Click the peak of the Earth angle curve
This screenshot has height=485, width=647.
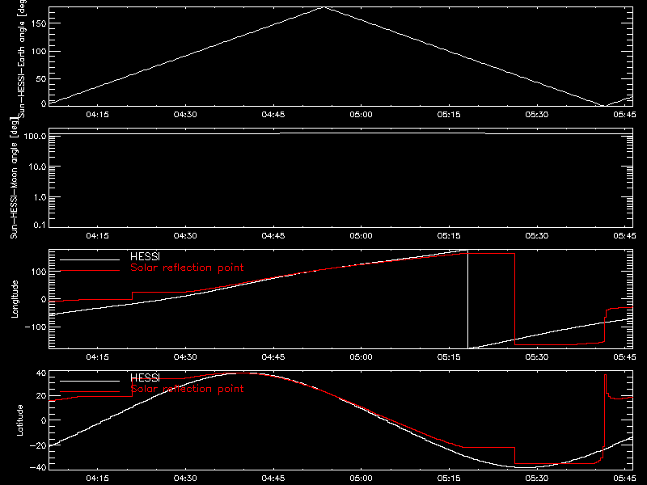(x=324, y=7)
